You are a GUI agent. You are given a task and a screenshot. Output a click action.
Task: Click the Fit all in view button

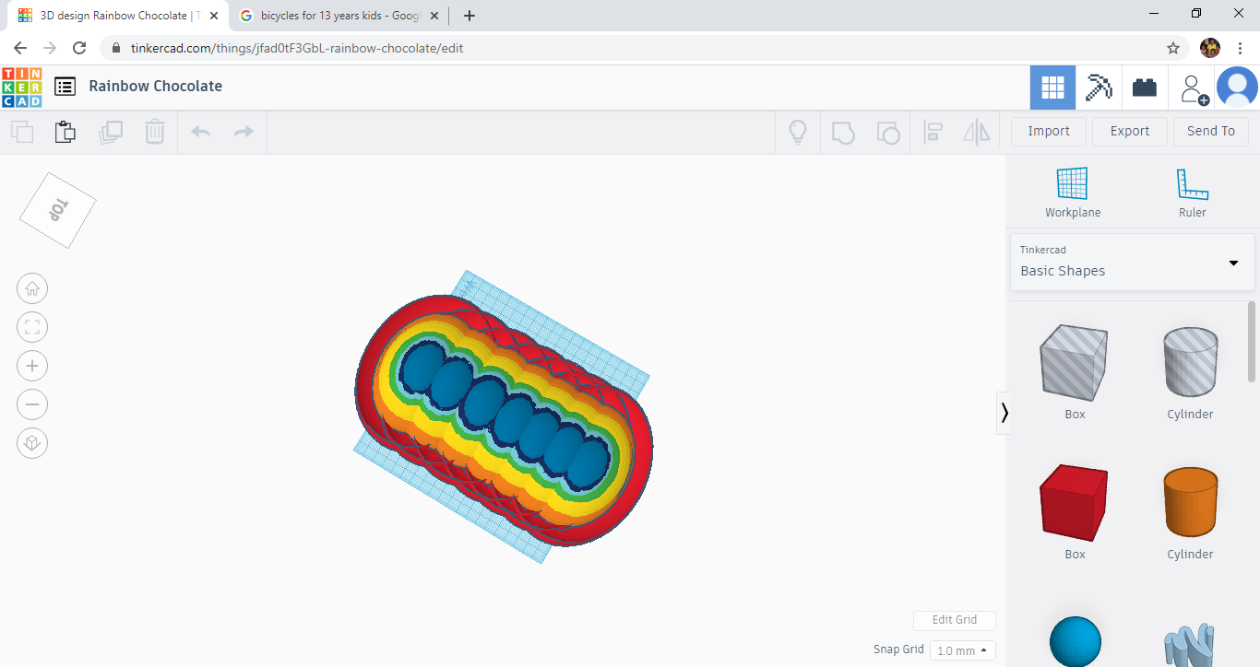[32, 327]
